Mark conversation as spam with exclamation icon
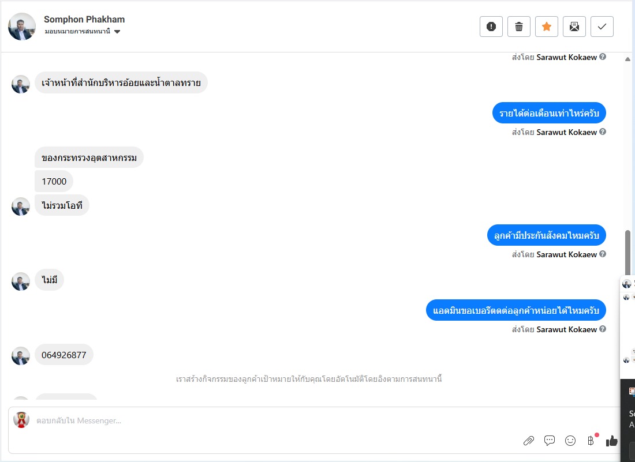This screenshot has height=462, width=635. (x=491, y=27)
